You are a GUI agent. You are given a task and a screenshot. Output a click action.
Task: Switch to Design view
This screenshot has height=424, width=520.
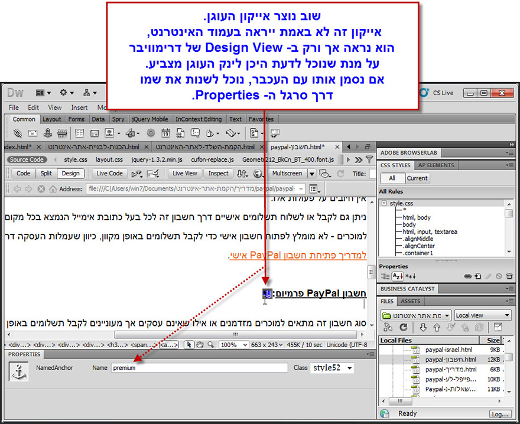pyautogui.click(x=70, y=174)
